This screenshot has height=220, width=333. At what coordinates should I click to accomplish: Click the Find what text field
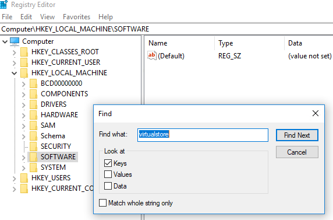pyautogui.click(x=203, y=135)
